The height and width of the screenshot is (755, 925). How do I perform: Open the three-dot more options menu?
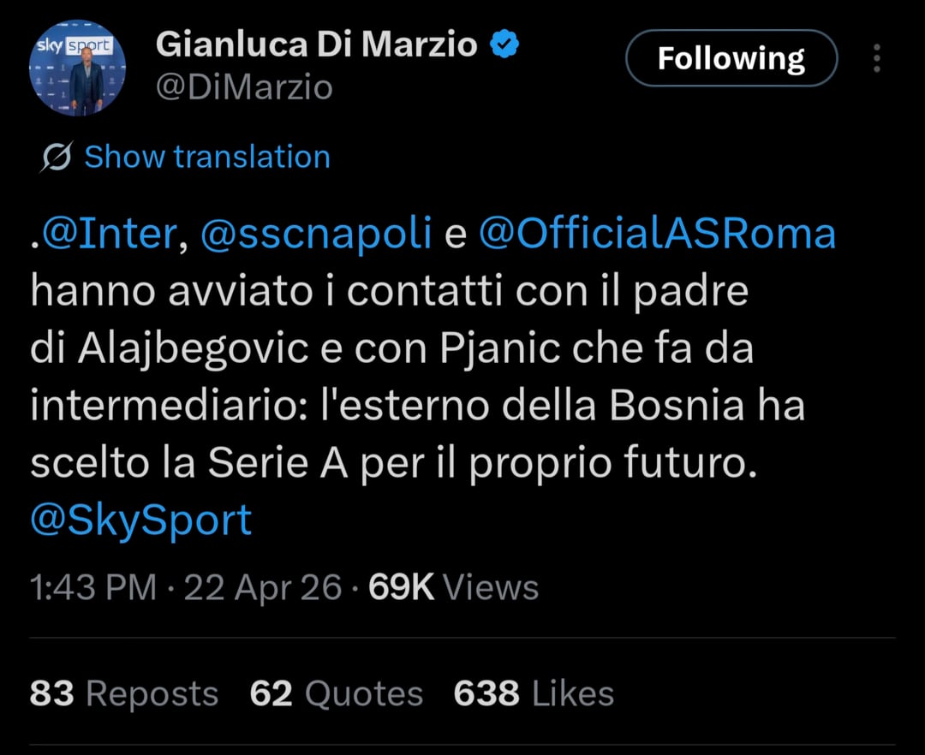click(x=876, y=58)
